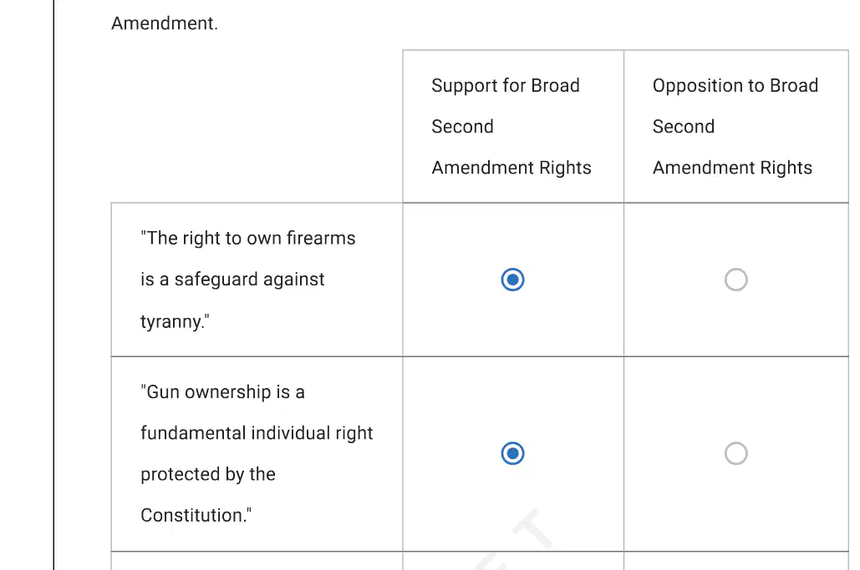Screen dimensions: 860x570
Task: Choose Opposition radio for gun ownership statement
Action: 736,453
